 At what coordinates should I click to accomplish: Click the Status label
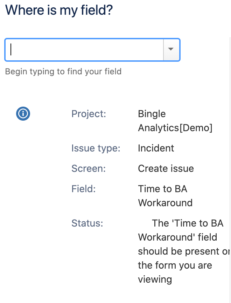pyautogui.click(x=87, y=223)
